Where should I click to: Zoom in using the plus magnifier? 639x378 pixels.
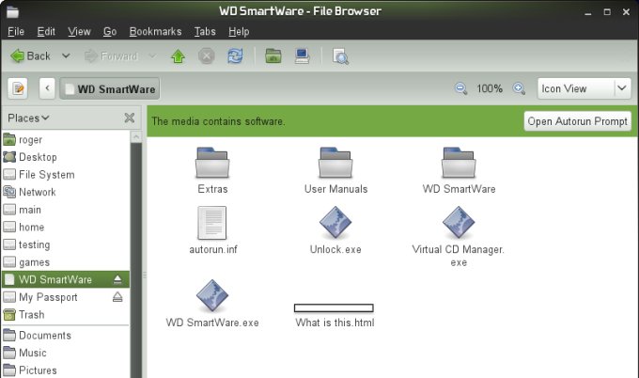click(519, 88)
